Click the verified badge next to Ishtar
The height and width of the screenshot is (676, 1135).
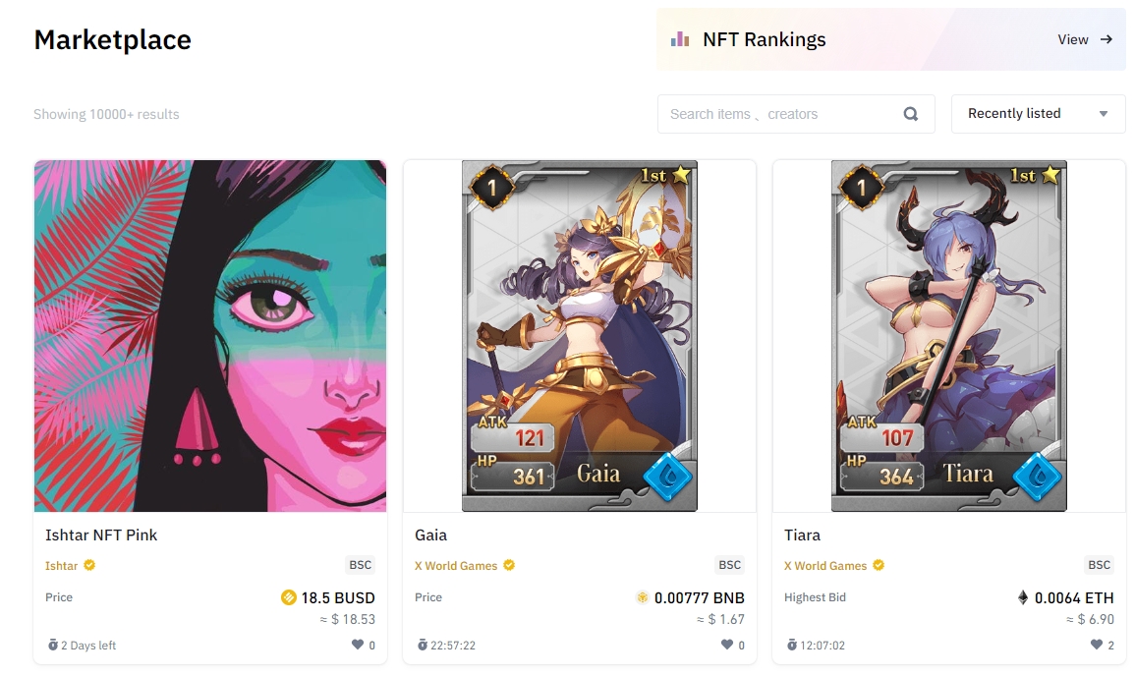[x=89, y=565]
